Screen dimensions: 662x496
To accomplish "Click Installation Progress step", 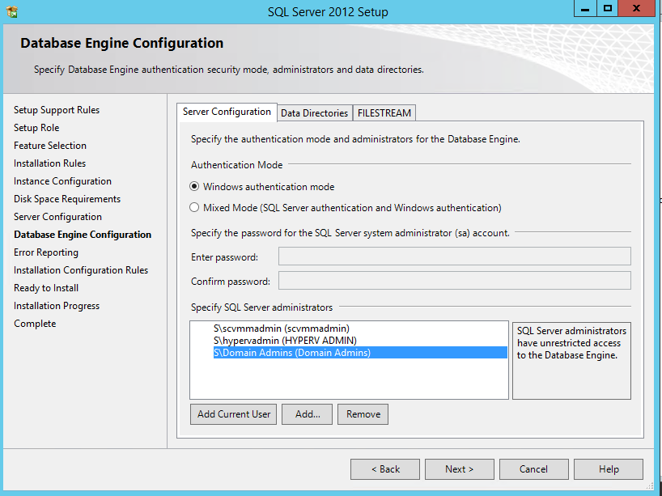I will pos(57,306).
